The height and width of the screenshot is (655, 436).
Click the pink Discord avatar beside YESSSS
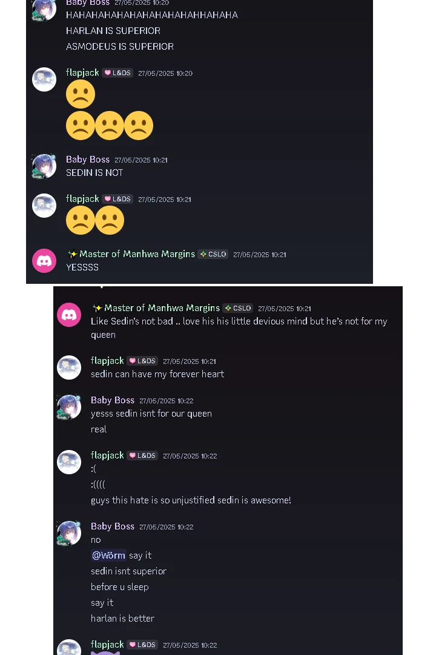(44, 261)
